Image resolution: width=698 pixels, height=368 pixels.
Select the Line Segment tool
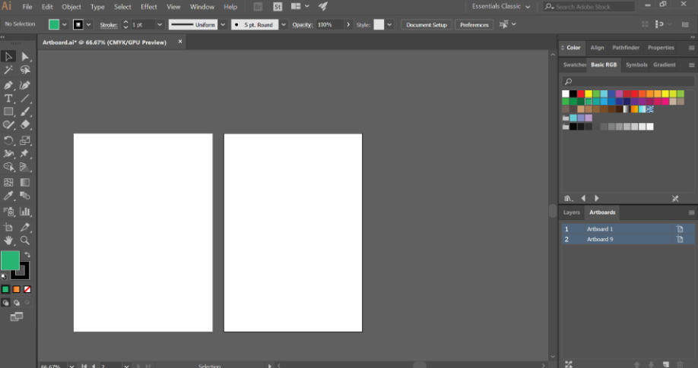25,98
